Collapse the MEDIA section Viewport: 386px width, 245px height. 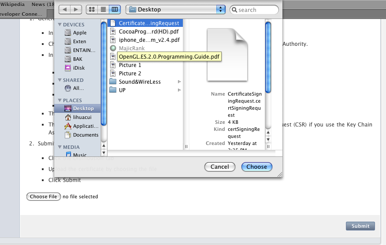pos(59,147)
